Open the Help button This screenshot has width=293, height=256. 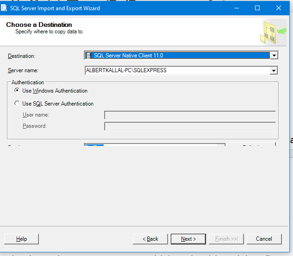[x=21, y=239]
